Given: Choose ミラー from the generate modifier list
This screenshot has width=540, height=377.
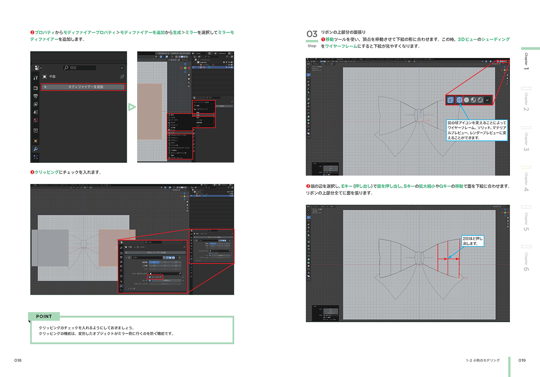Looking at the screenshot, I should (x=180, y=132).
